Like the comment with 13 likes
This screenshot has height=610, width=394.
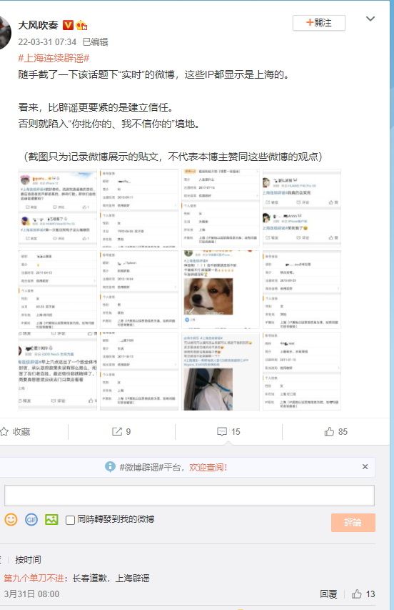(x=356, y=594)
